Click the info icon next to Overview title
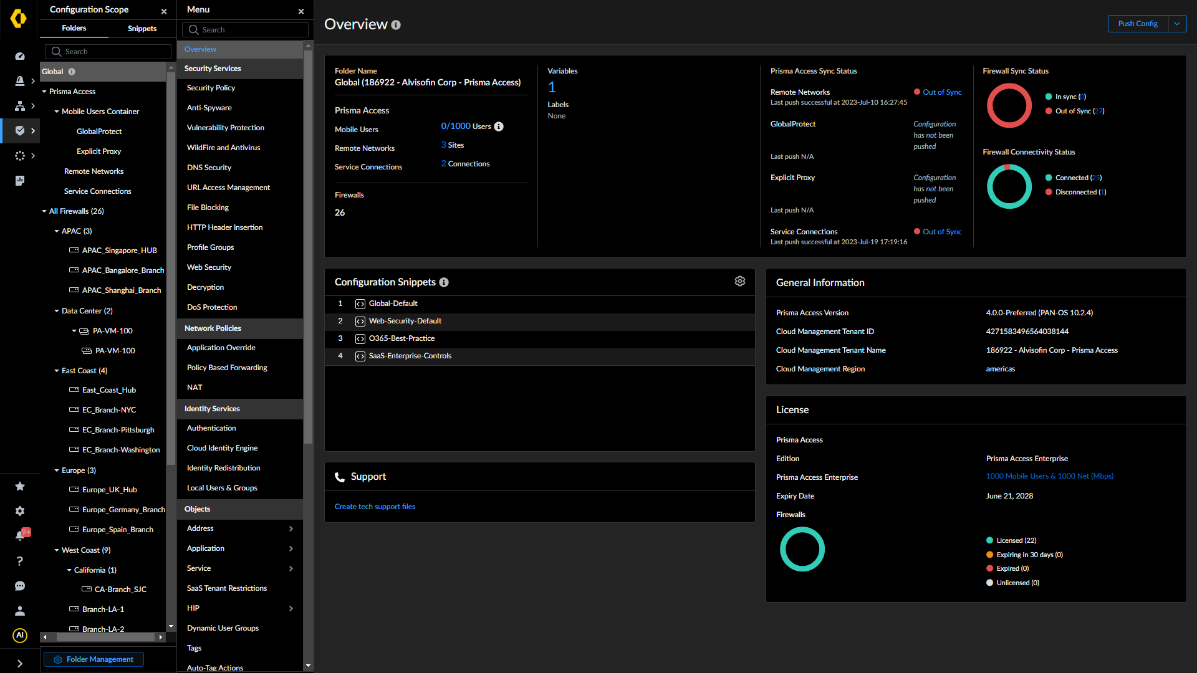 (396, 25)
